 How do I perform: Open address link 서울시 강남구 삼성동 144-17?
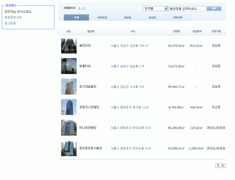tap(129, 46)
